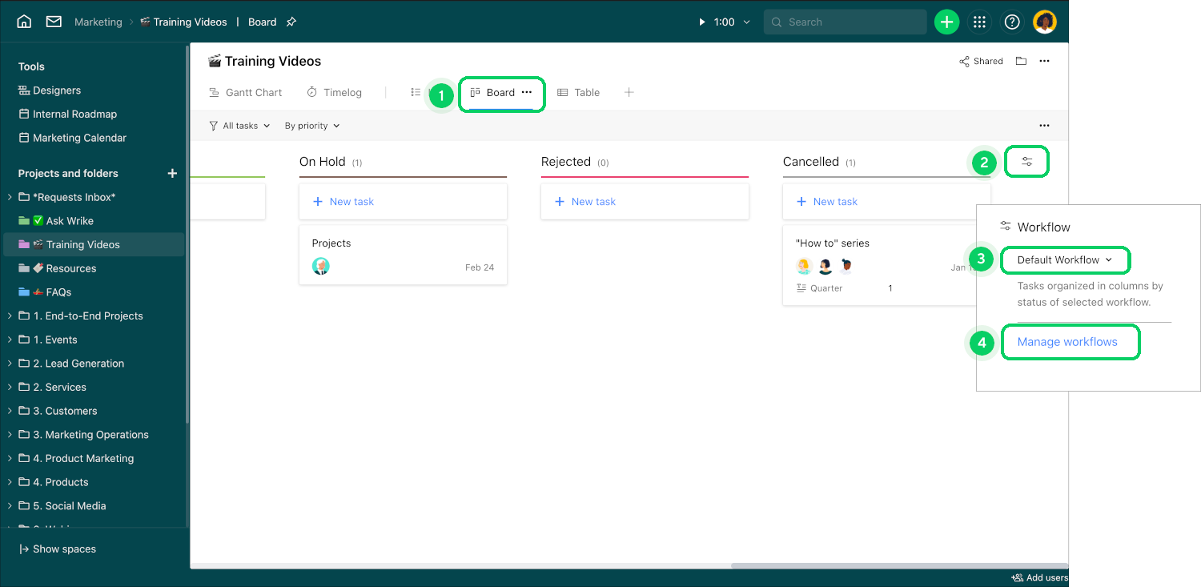Image resolution: width=1201 pixels, height=587 pixels.
Task: Click the user profile avatar
Action: pyautogui.click(x=1045, y=22)
